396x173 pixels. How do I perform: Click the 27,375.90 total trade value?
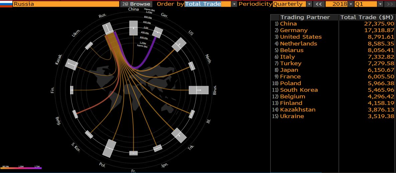pos(379,24)
